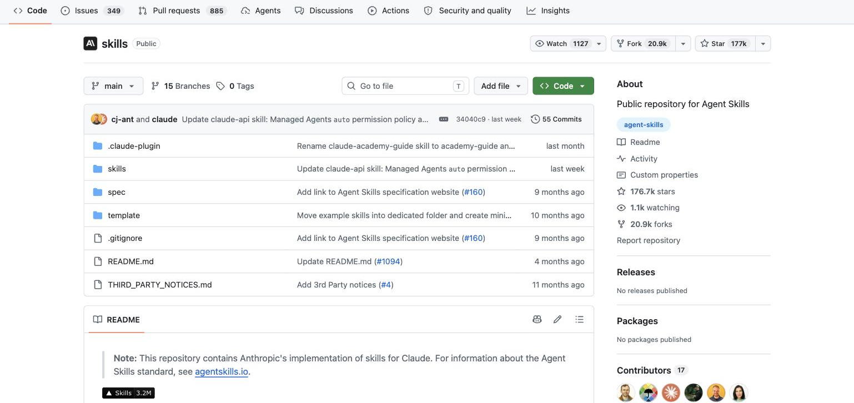View the 1.1k watching link
The width and height of the screenshot is (854, 403).
tap(648, 208)
